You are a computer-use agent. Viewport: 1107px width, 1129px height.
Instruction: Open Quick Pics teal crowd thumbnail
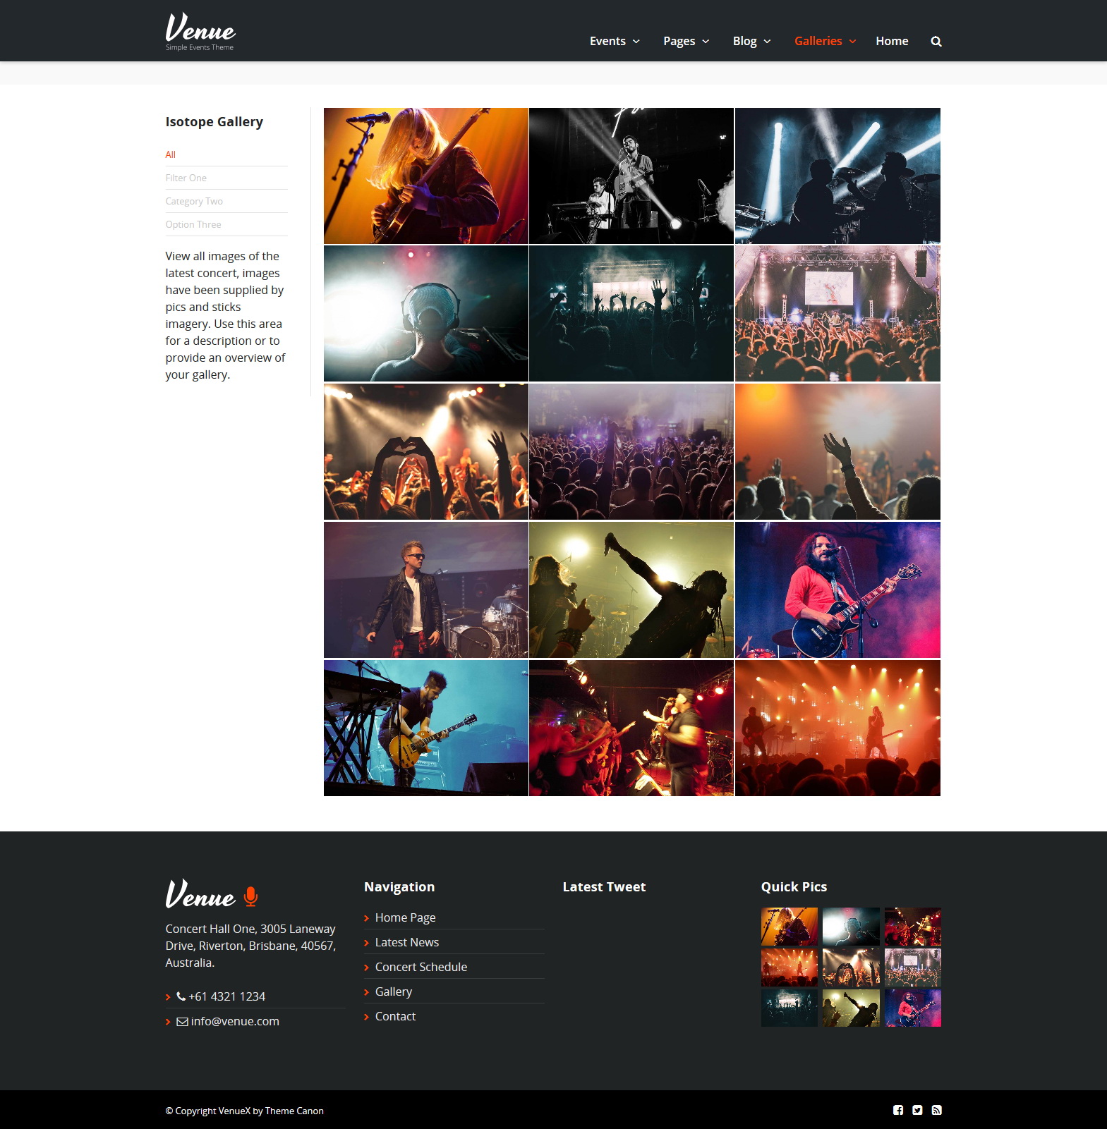tap(790, 1008)
